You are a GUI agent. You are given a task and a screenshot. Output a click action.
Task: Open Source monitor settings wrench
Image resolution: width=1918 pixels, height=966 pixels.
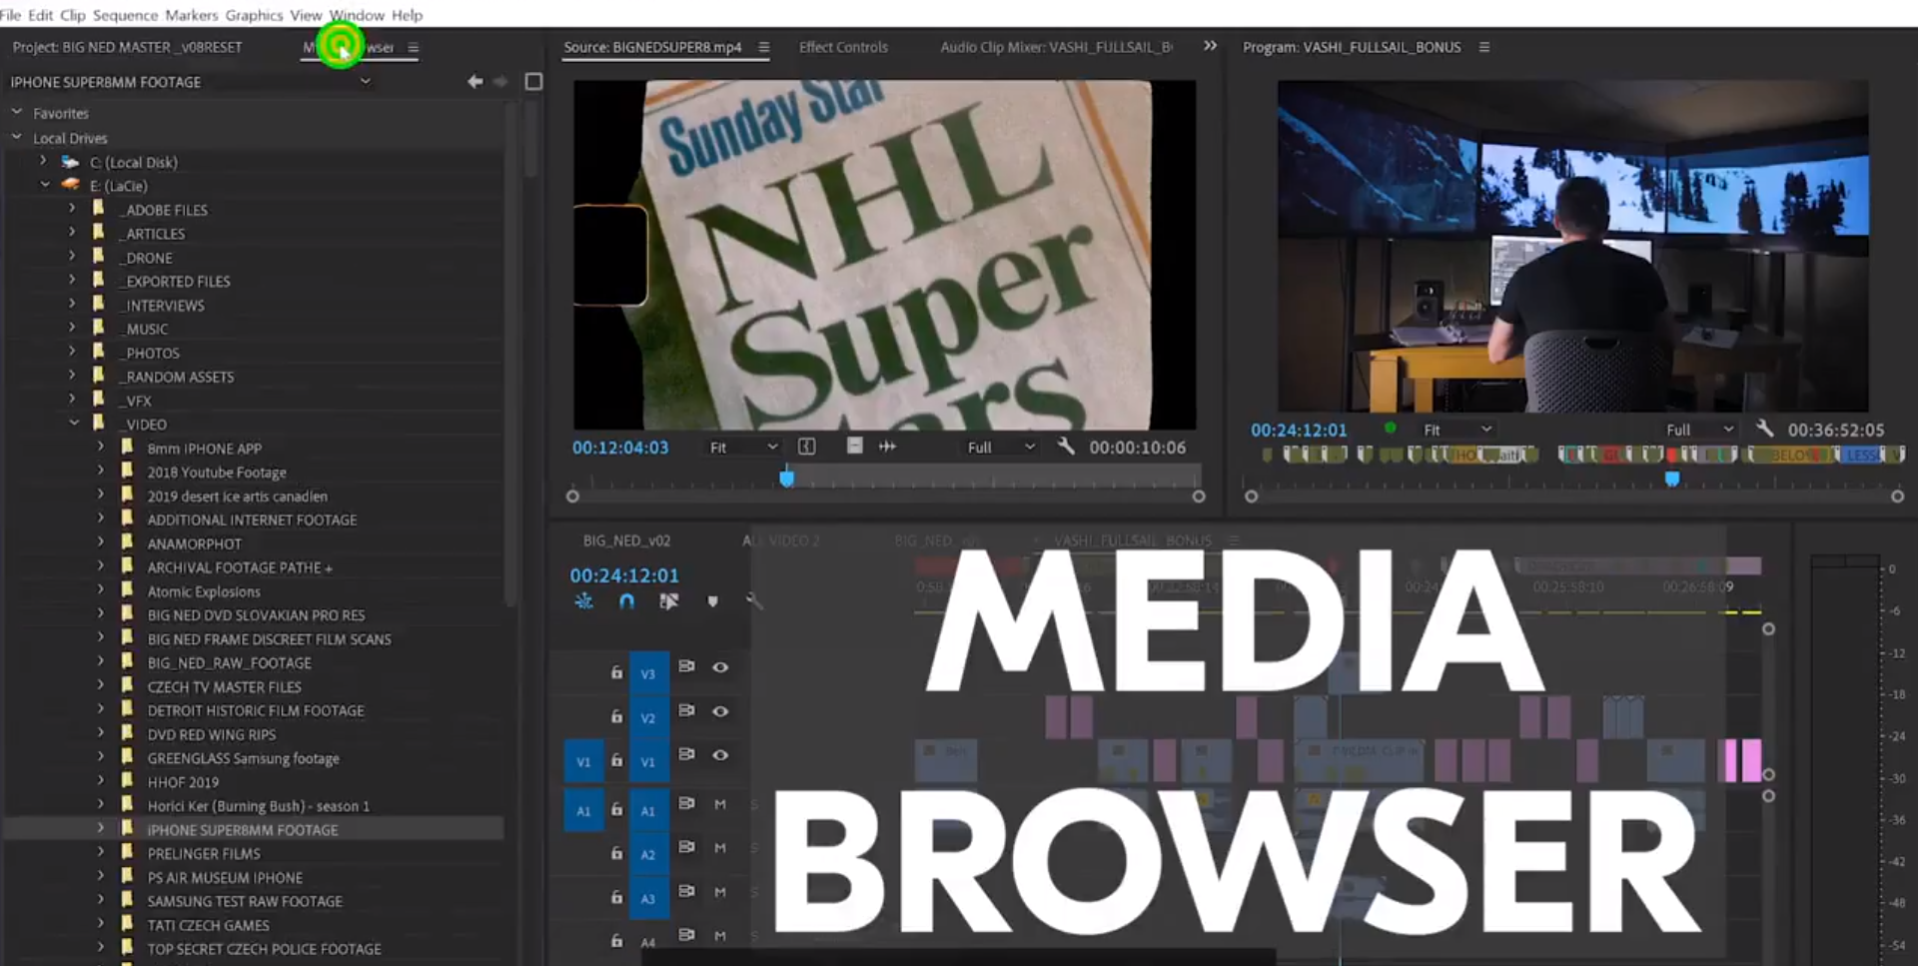(x=1066, y=447)
